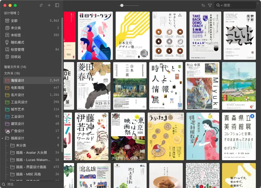This screenshot has height=188, width=261.
Task: Open the 未标签 items list
Action: pos(32,35)
